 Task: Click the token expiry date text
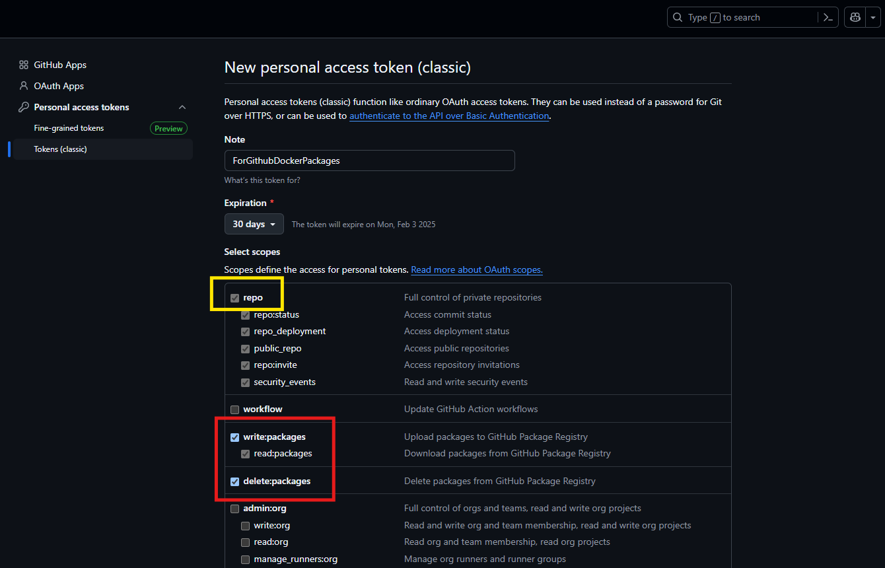(x=363, y=225)
